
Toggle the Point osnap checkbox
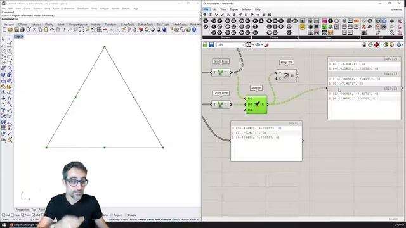click(x=23, y=215)
